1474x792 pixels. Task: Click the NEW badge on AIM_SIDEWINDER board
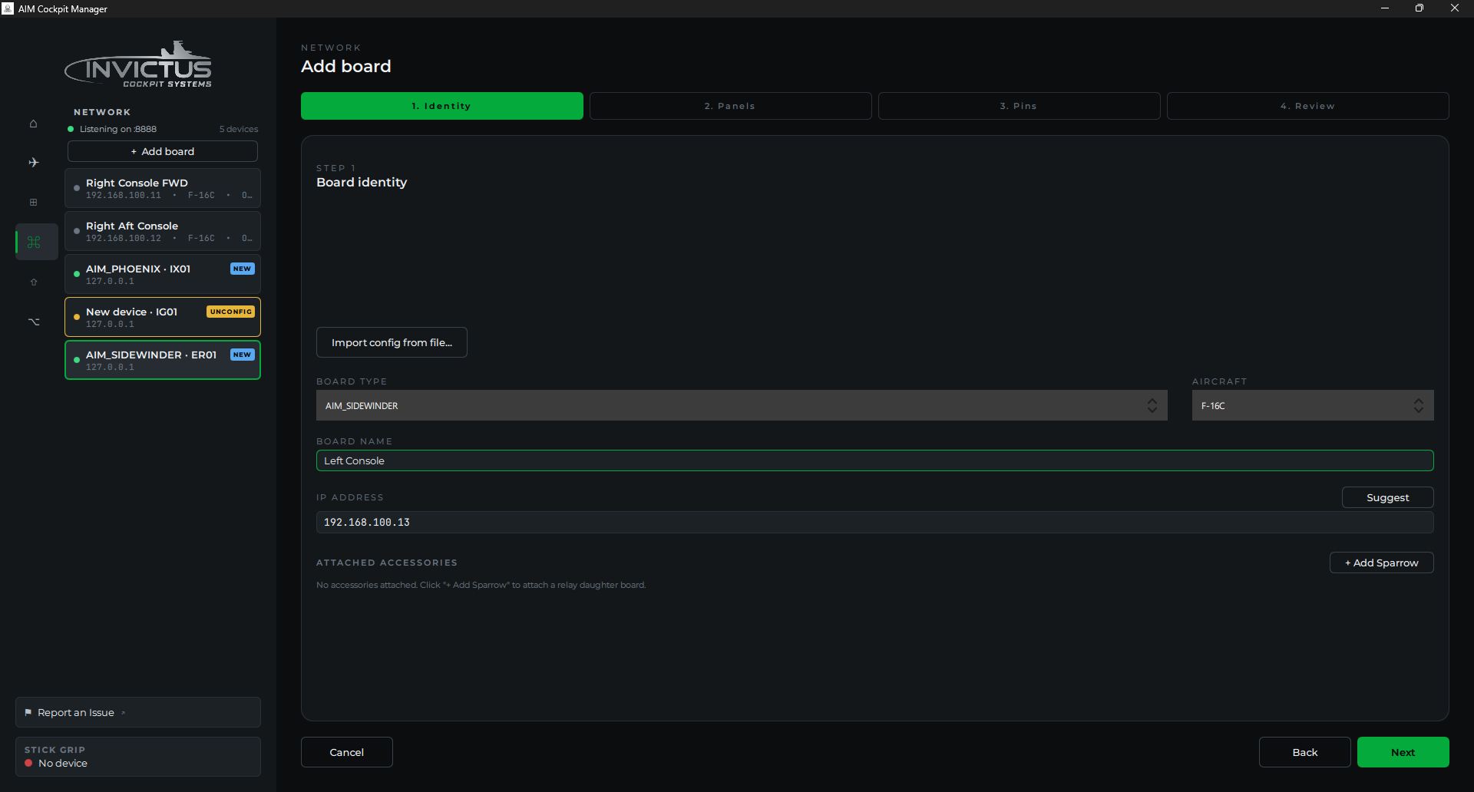[x=242, y=355]
